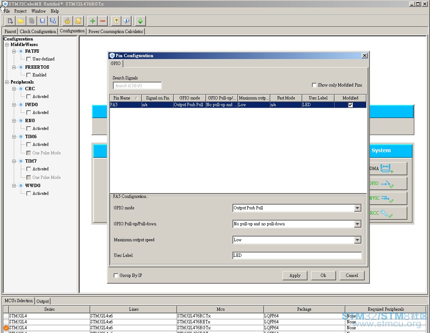Screen dimensions: 430x333
Task: Collapse the TIM6 tree node
Action: (x=14, y=137)
